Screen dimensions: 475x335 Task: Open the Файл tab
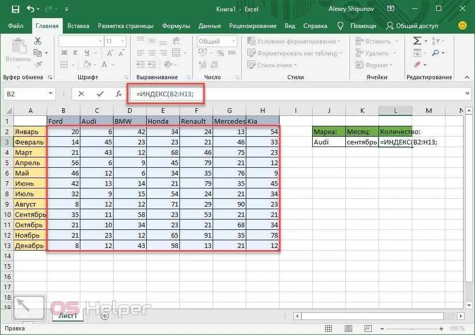[16, 26]
